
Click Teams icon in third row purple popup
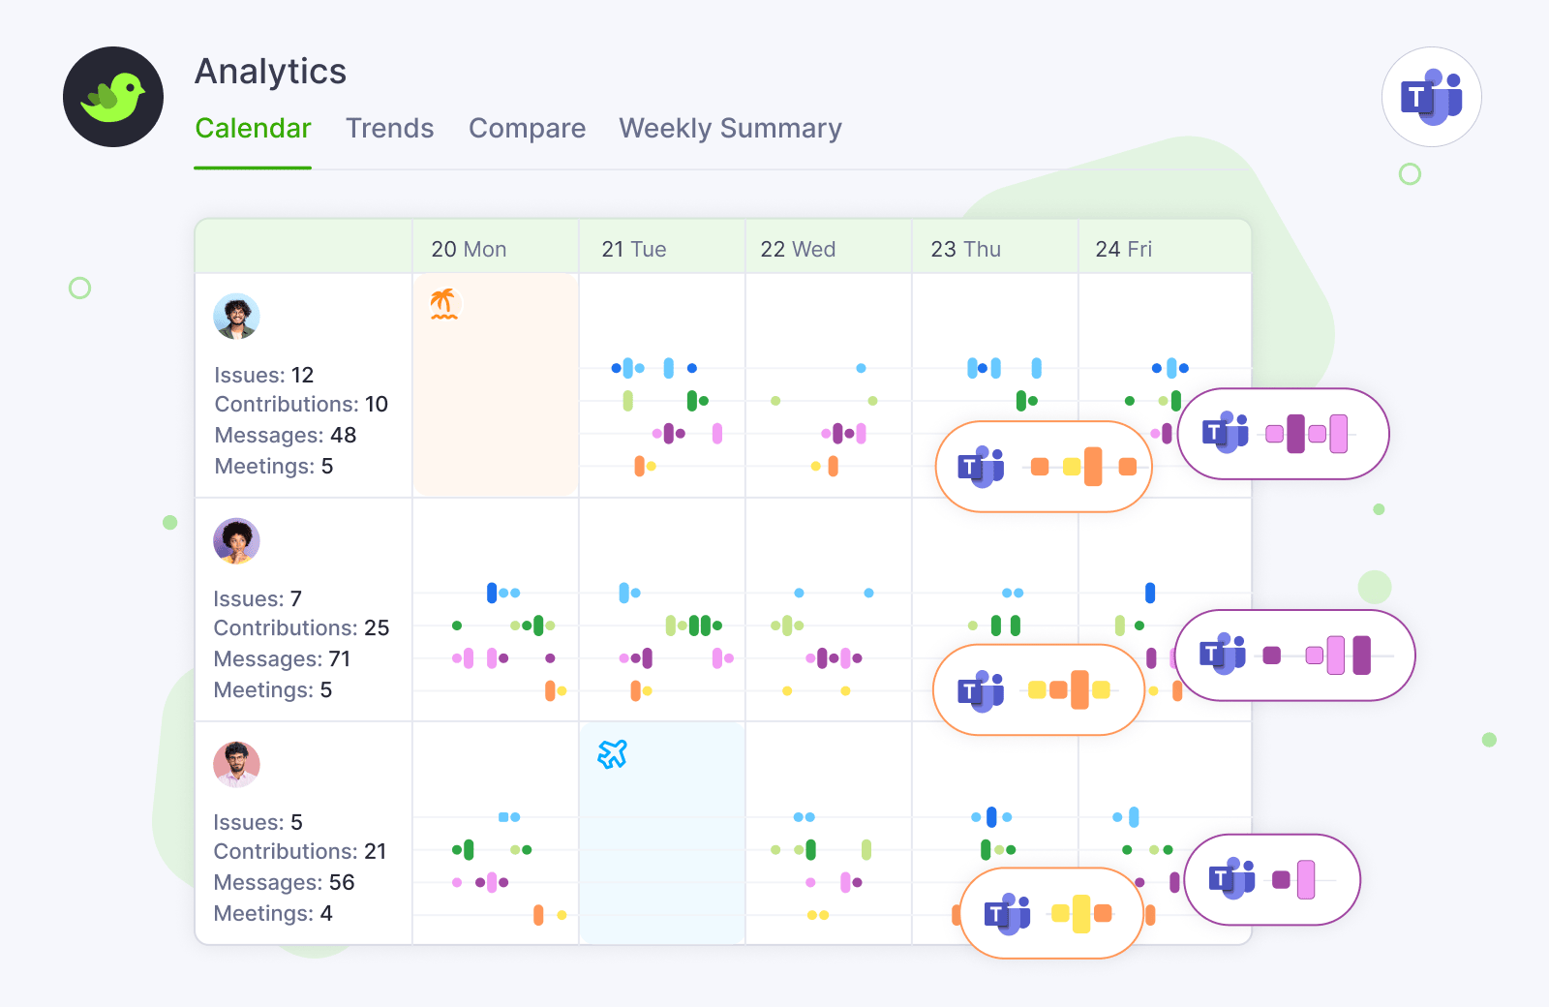[1231, 879]
